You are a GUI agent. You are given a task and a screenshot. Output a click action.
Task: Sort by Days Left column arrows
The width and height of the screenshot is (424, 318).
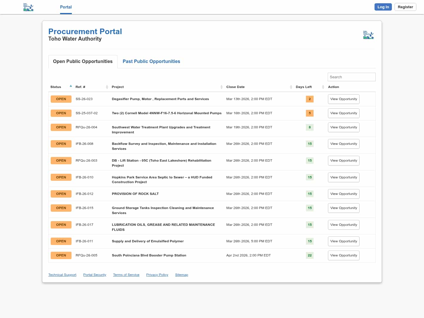[x=323, y=87]
